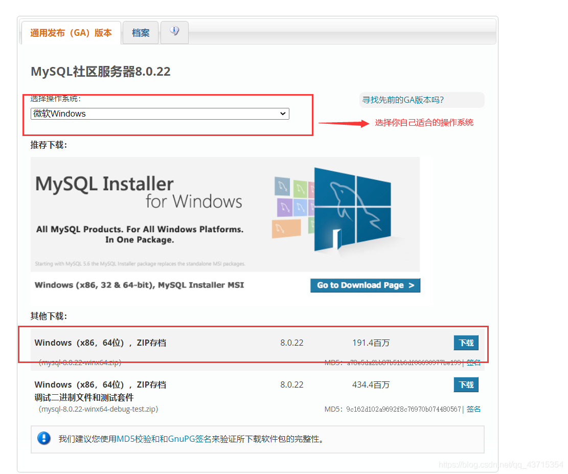Image resolution: width=568 pixels, height=474 pixels.
Task: Select the 191.4百万 file size text
Action: click(371, 343)
